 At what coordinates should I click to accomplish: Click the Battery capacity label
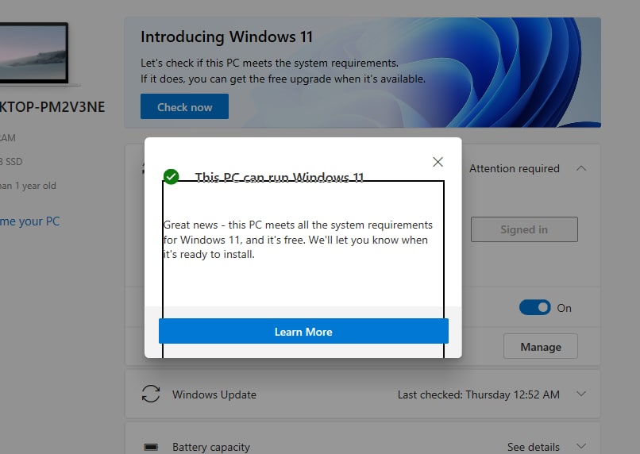[x=211, y=447]
